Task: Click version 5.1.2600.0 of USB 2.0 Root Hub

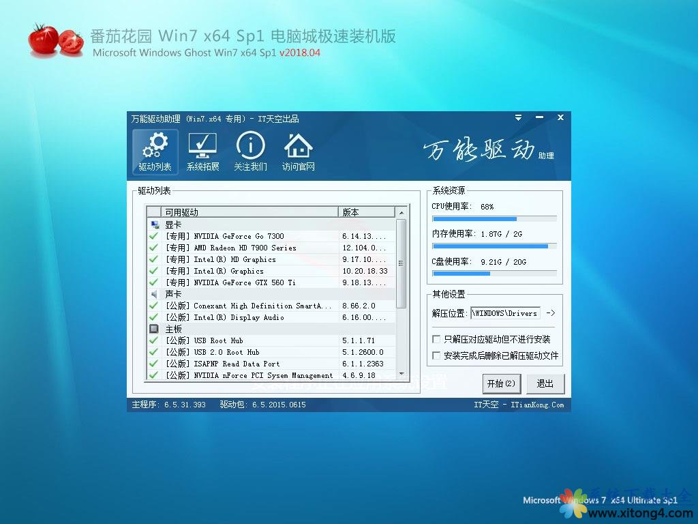Action: click(363, 352)
